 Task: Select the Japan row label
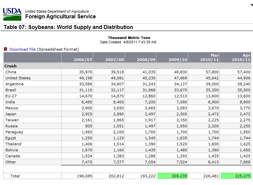[x=11, y=114]
